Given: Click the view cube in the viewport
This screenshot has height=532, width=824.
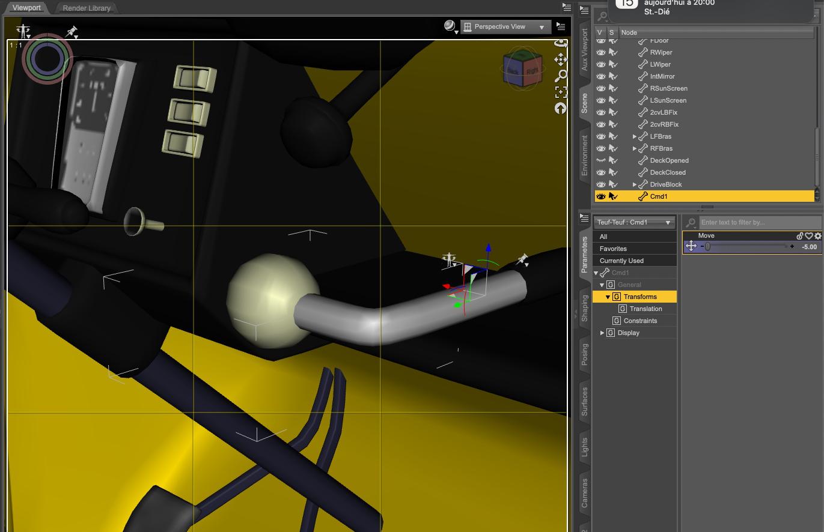Looking at the screenshot, I should tap(522, 69).
